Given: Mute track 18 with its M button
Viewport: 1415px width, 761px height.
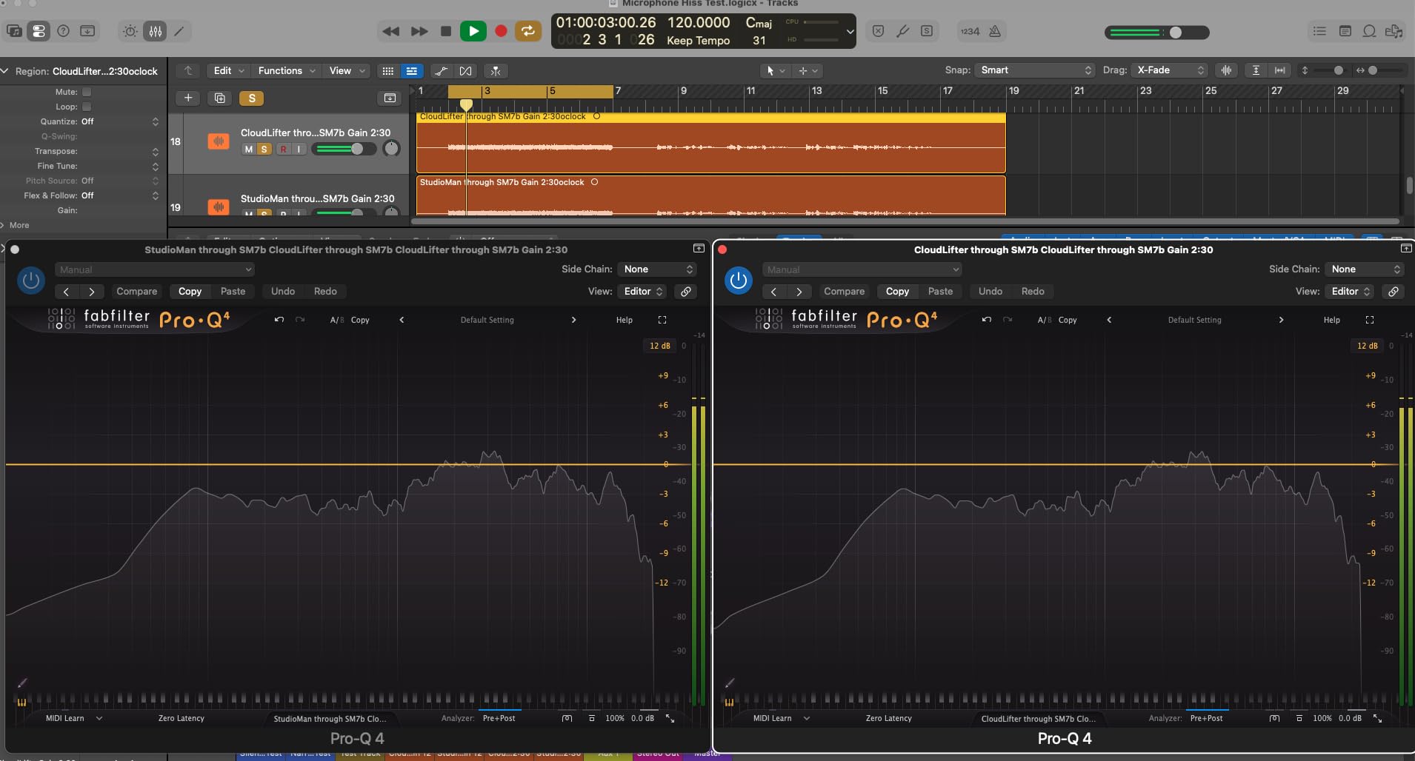Looking at the screenshot, I should coord(248,149).
